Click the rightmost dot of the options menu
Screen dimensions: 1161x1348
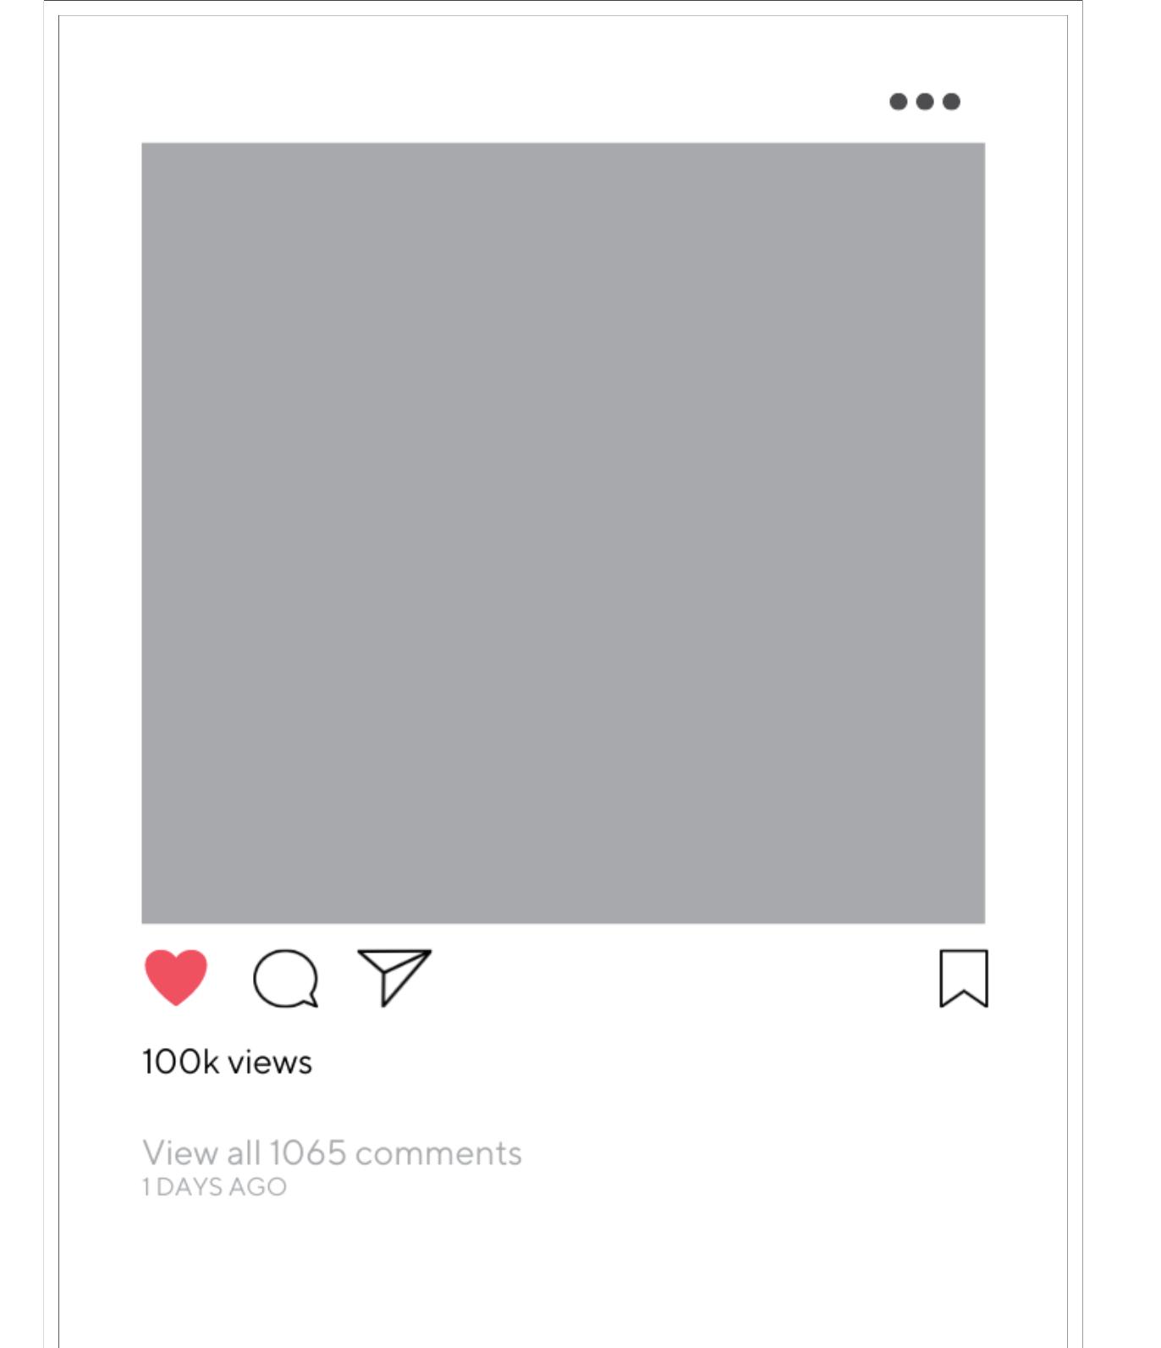pyautogui.click(x=951, y=102)
